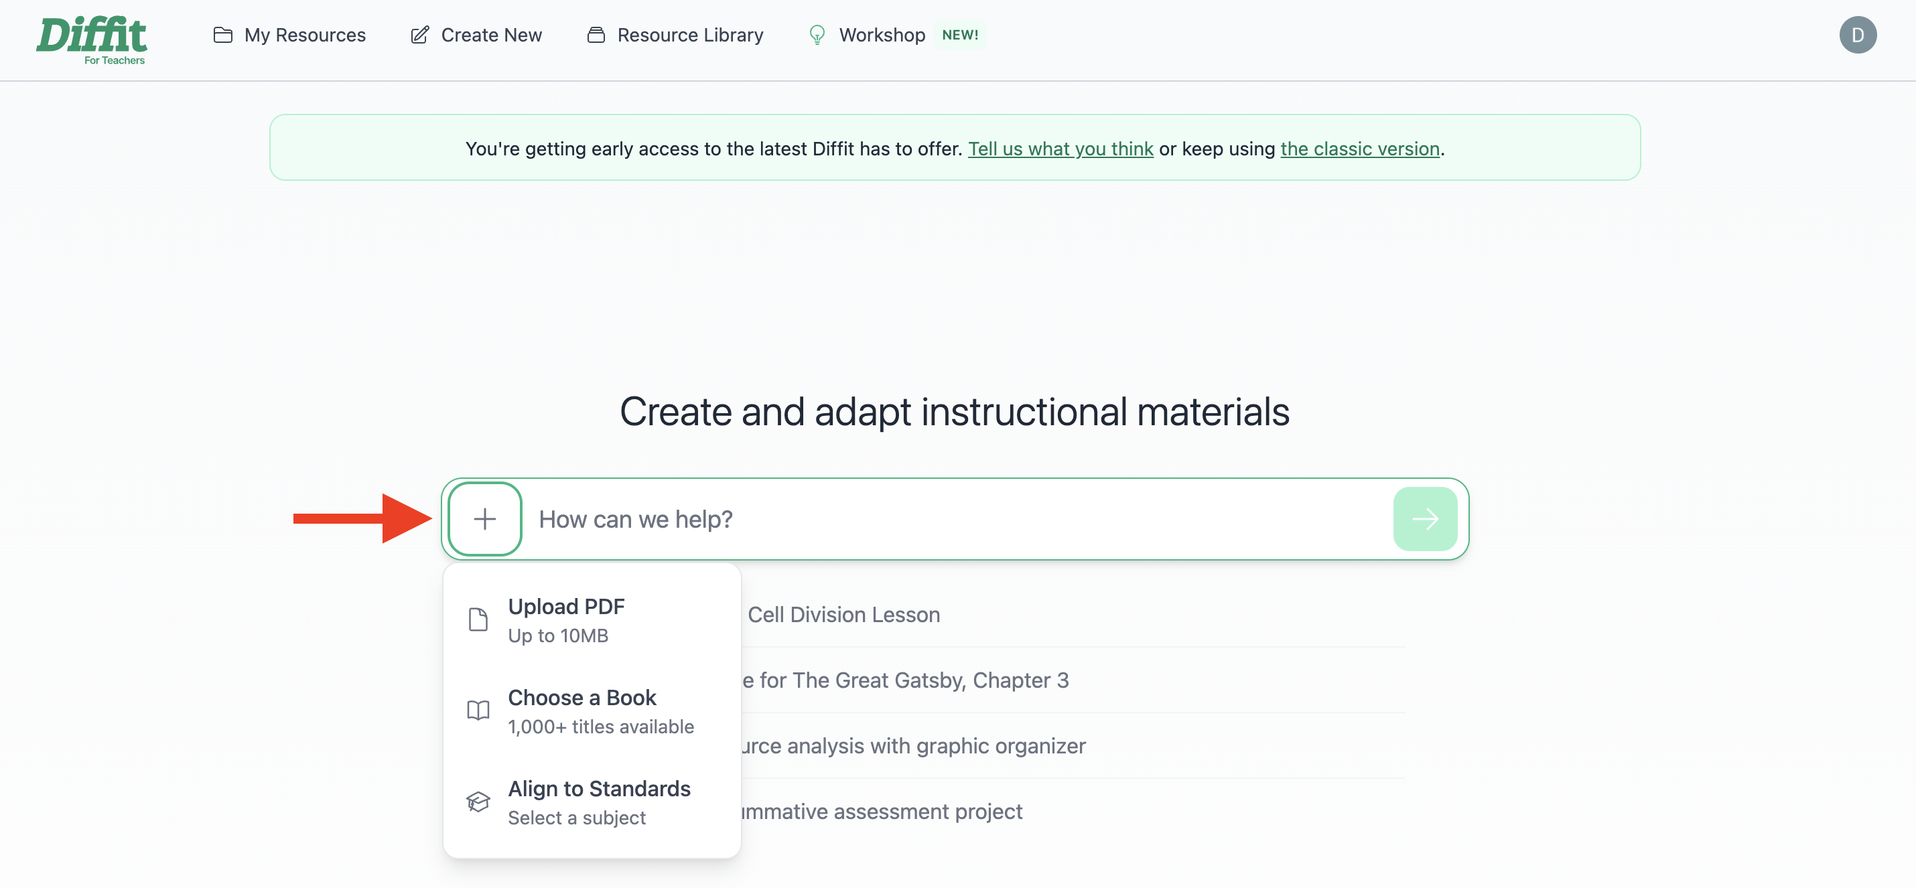The width and height of the screenshot is (1916, 888).
Task: Open My Resources in the navigation
Action: pyautogui.click(x=289, y=35)
